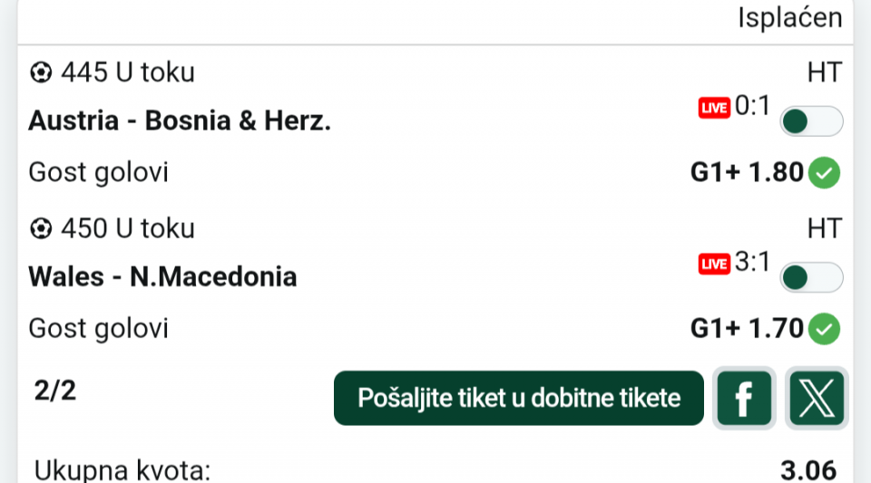Click the 2/2 matches counter
The image size is (871, 483).
click(54, 391)
